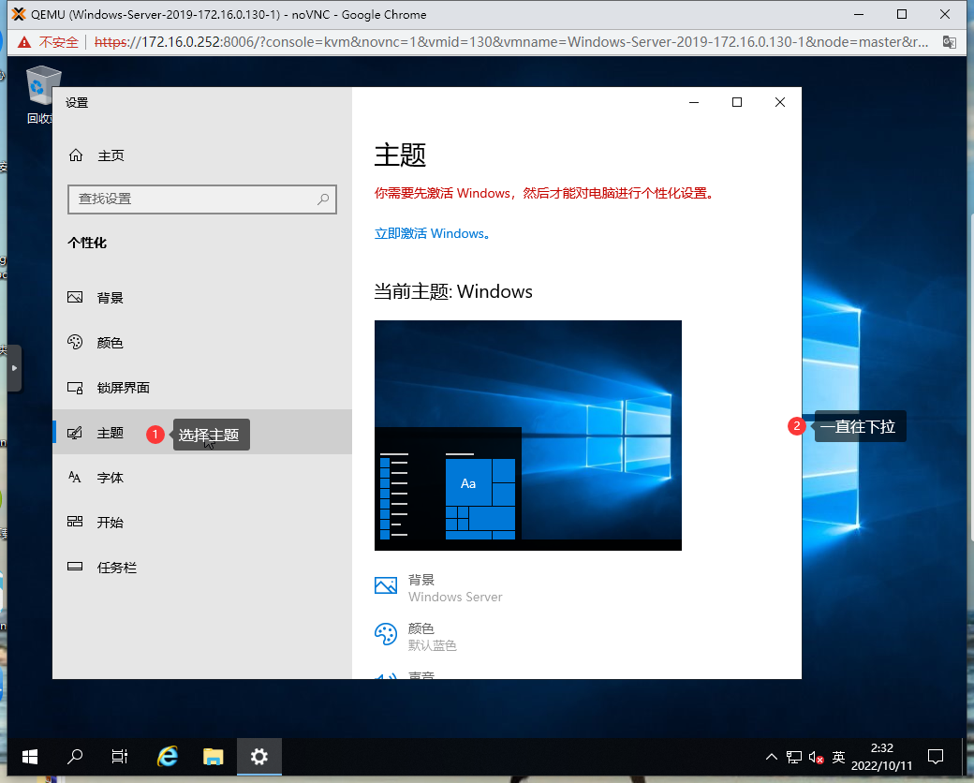Click the 颜色 palette icon in sidebar
Image resolution: width=974 pixels, height=783 pixels.
(x=75, y=343)
